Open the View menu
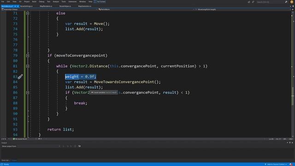Viewport: 295px width, 166px height. 14,2
